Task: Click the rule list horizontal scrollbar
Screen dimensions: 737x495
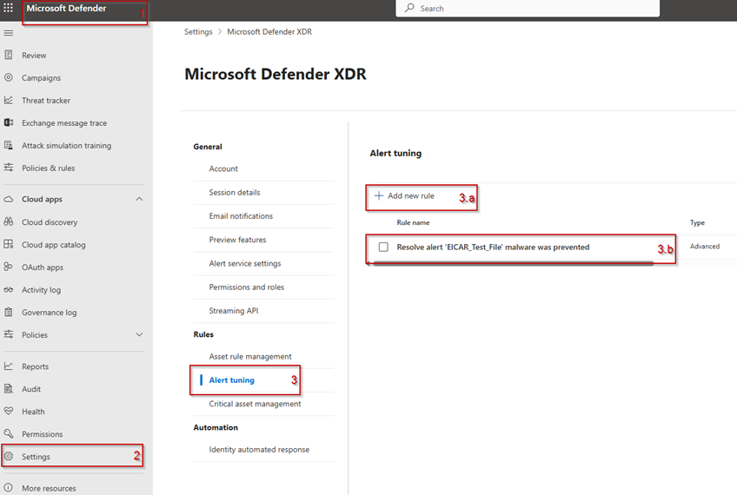Action: (512, 263)
